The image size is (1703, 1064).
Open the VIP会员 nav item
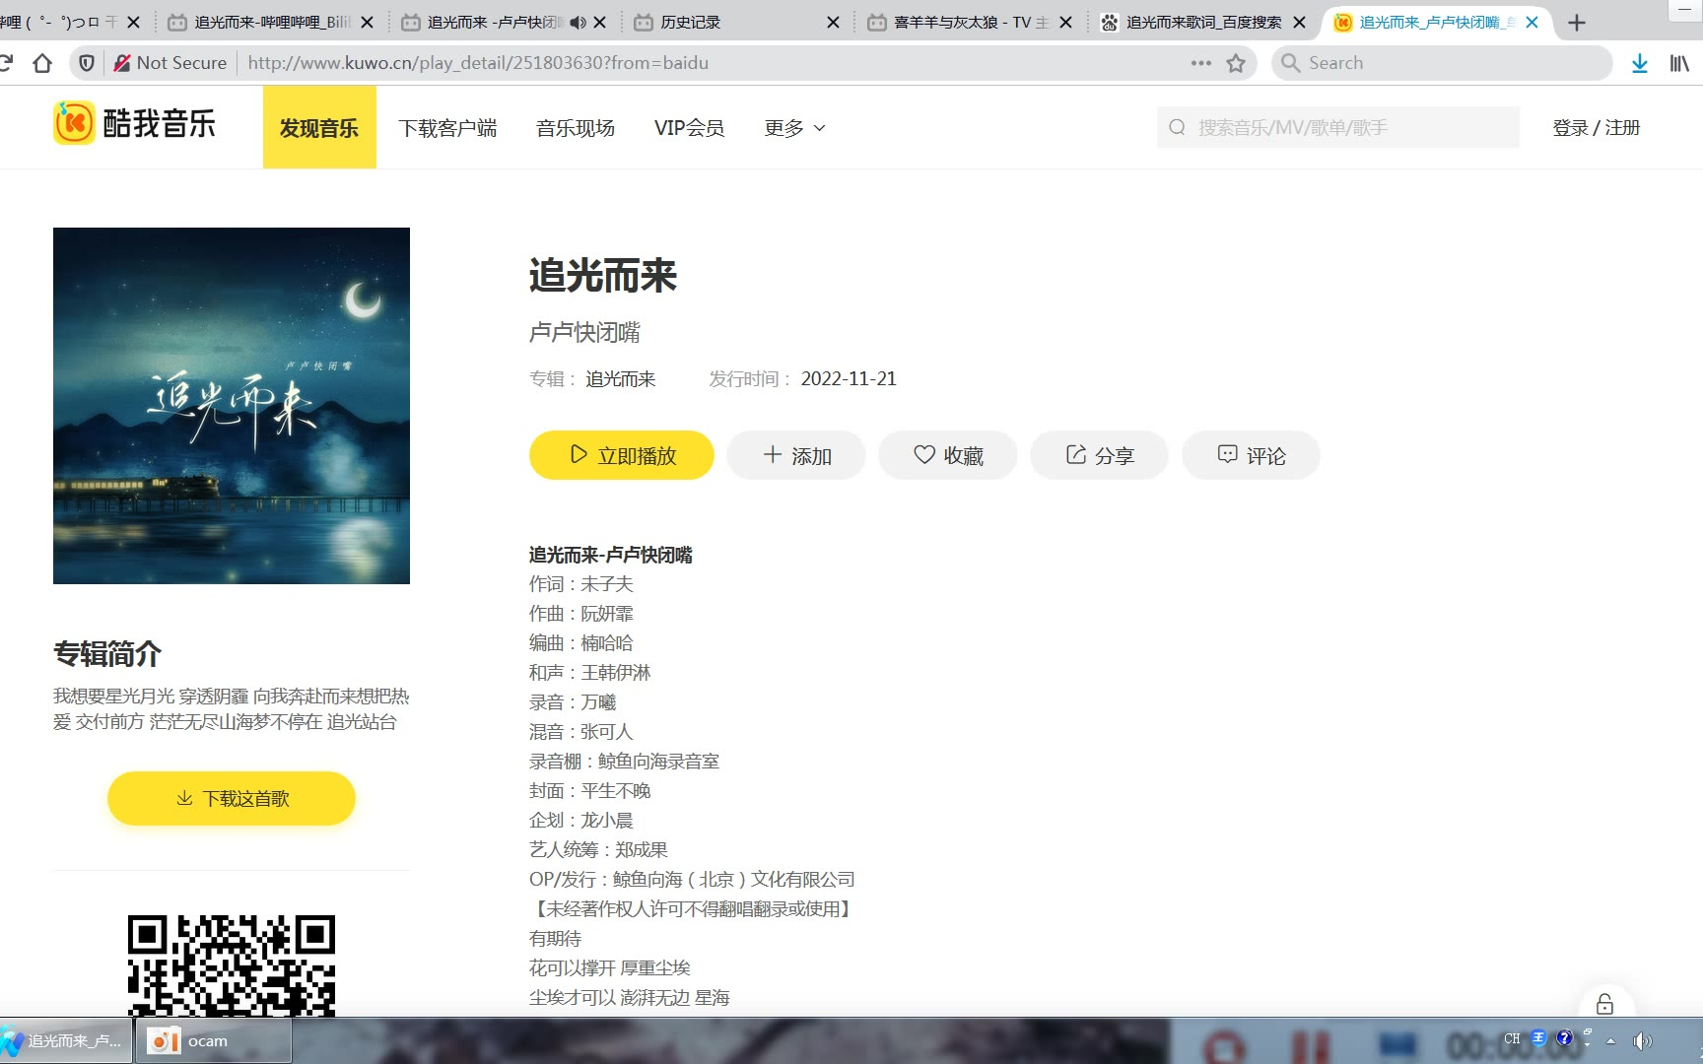pyautogui.click(x=690, y=128)
